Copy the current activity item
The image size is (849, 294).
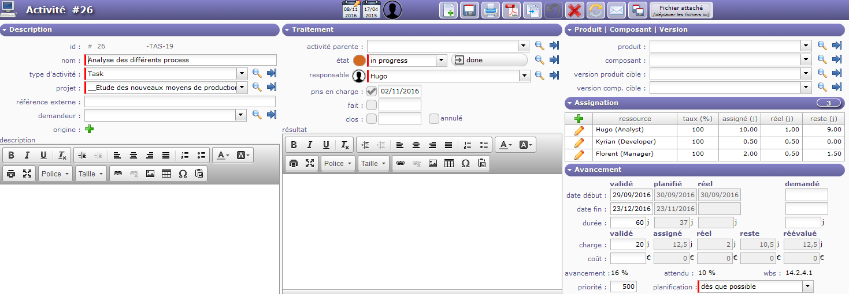[x=532, y=10]
